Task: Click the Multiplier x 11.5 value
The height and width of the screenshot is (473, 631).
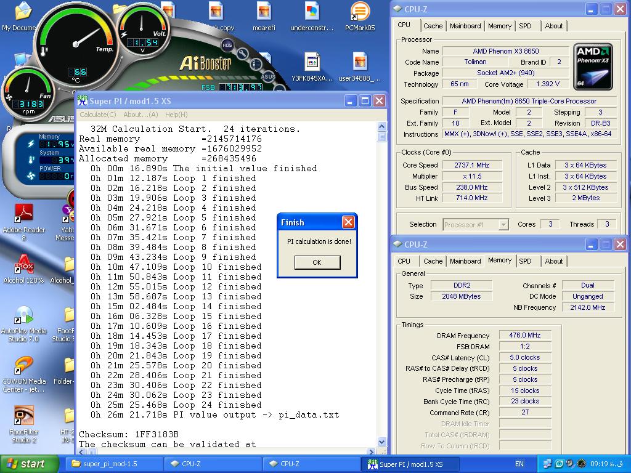Action: [472, 176]
